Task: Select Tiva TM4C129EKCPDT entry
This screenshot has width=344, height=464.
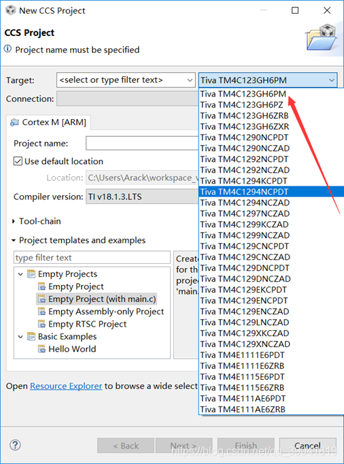Action: coord(271,290)
